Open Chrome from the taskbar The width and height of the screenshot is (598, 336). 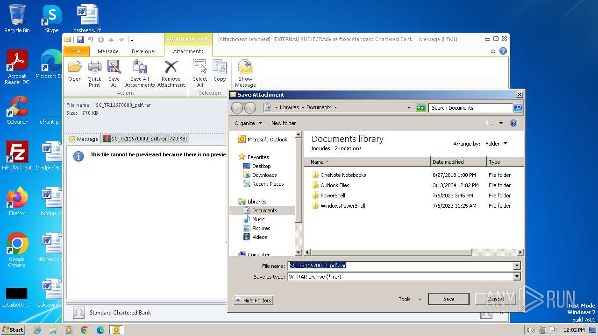84,330
